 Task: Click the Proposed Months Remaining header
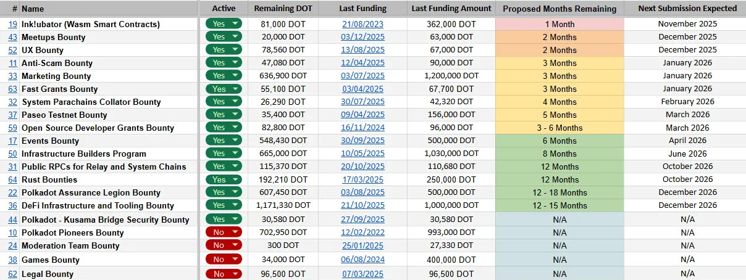pos(559,9)
